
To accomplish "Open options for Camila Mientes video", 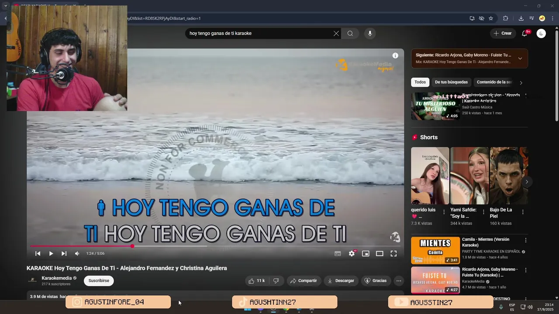I will coord(525,240).
